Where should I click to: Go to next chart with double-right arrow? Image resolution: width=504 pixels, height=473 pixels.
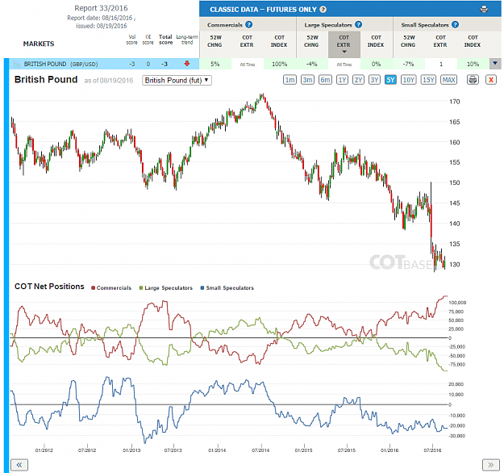point(490,465)
